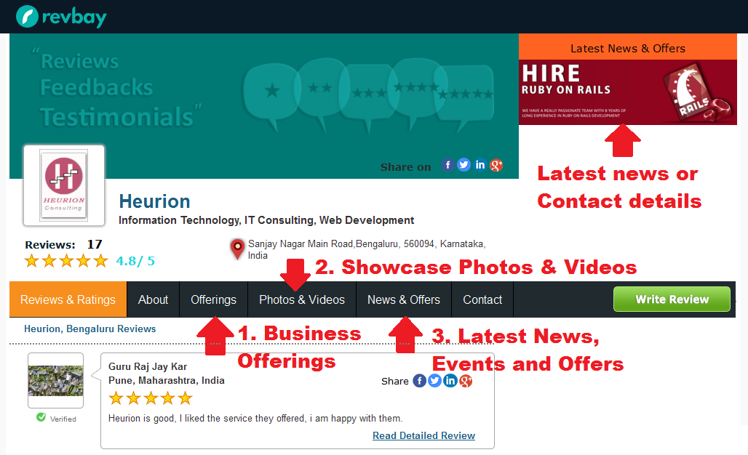
Task: Click the green Verified checkmark icon
Action: pos(41,417)
